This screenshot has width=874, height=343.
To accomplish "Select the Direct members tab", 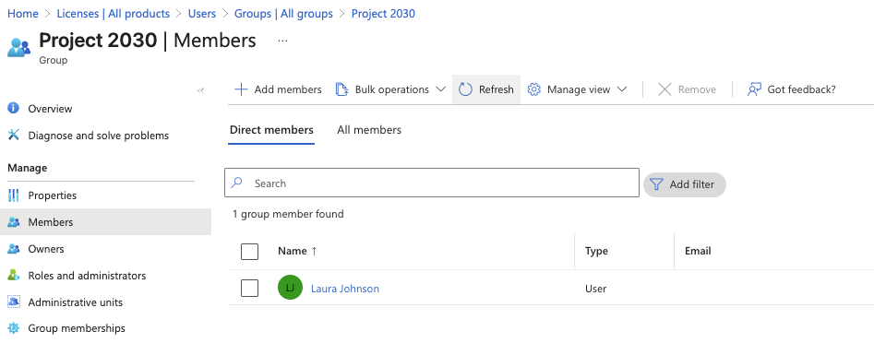I will tap(271, 130).
